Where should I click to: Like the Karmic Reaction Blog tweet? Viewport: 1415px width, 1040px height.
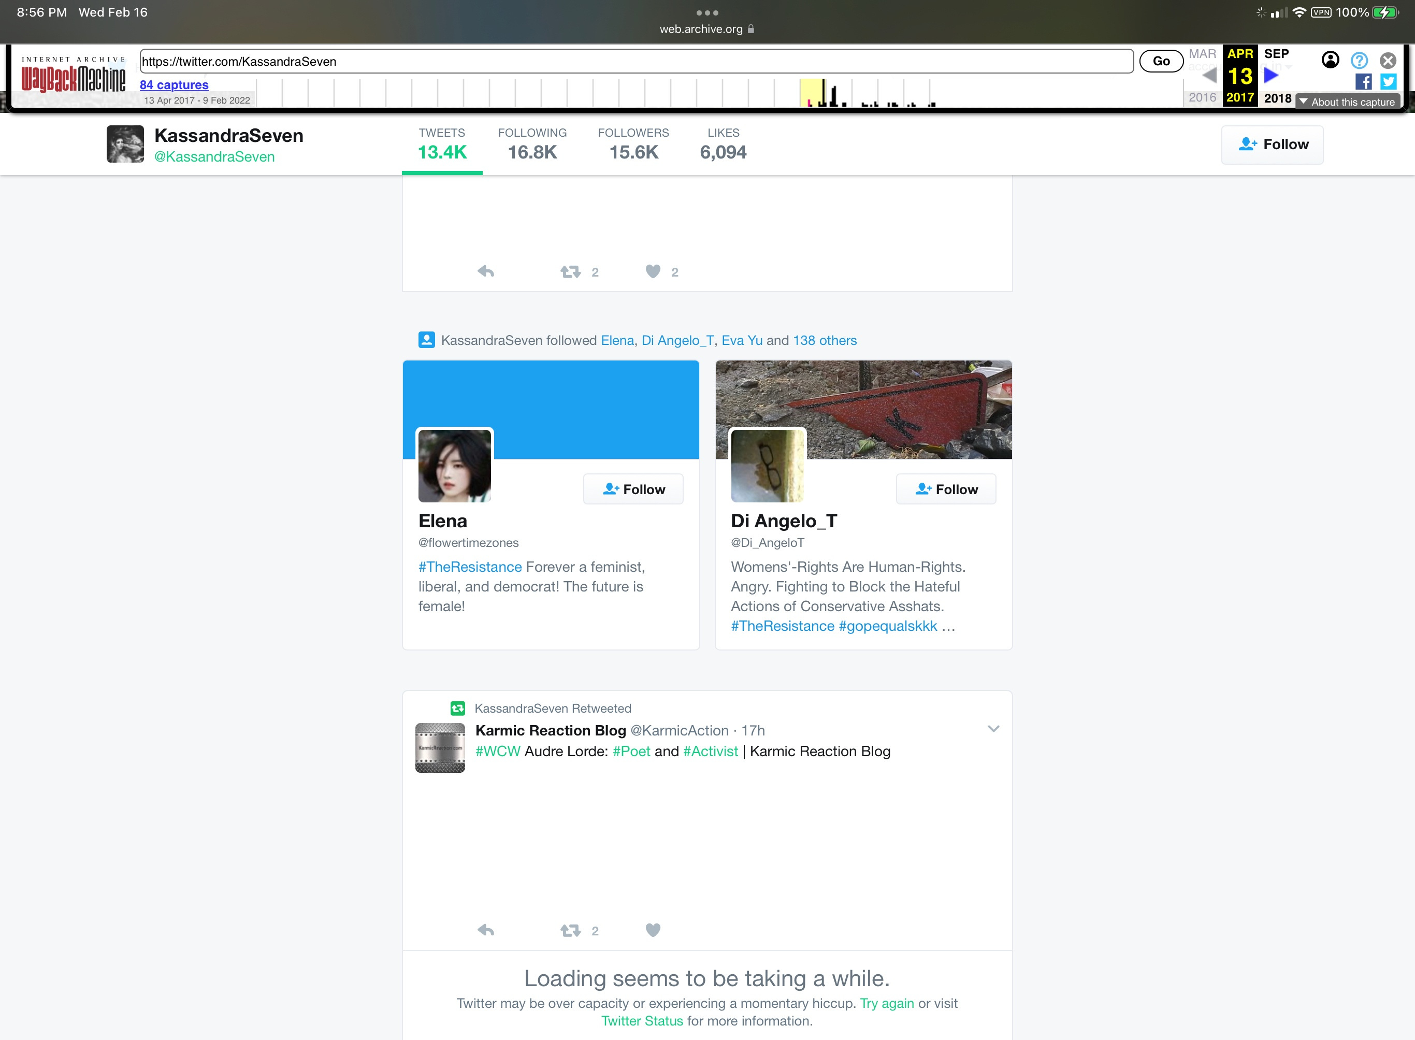click(653, 930)
